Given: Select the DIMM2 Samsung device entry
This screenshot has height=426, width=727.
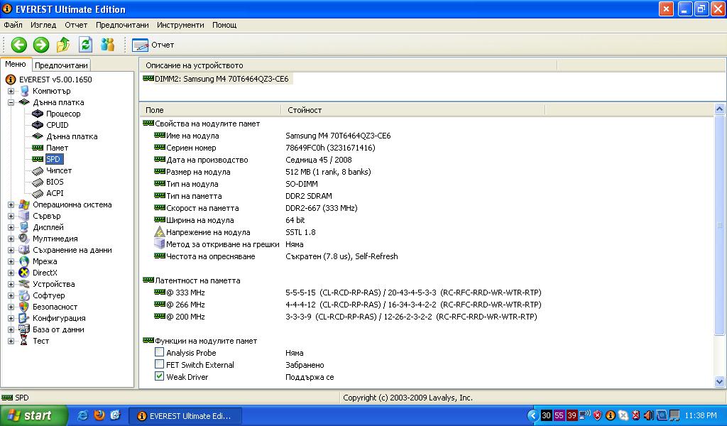Looking at the screenshot, I should pos(221,79).
